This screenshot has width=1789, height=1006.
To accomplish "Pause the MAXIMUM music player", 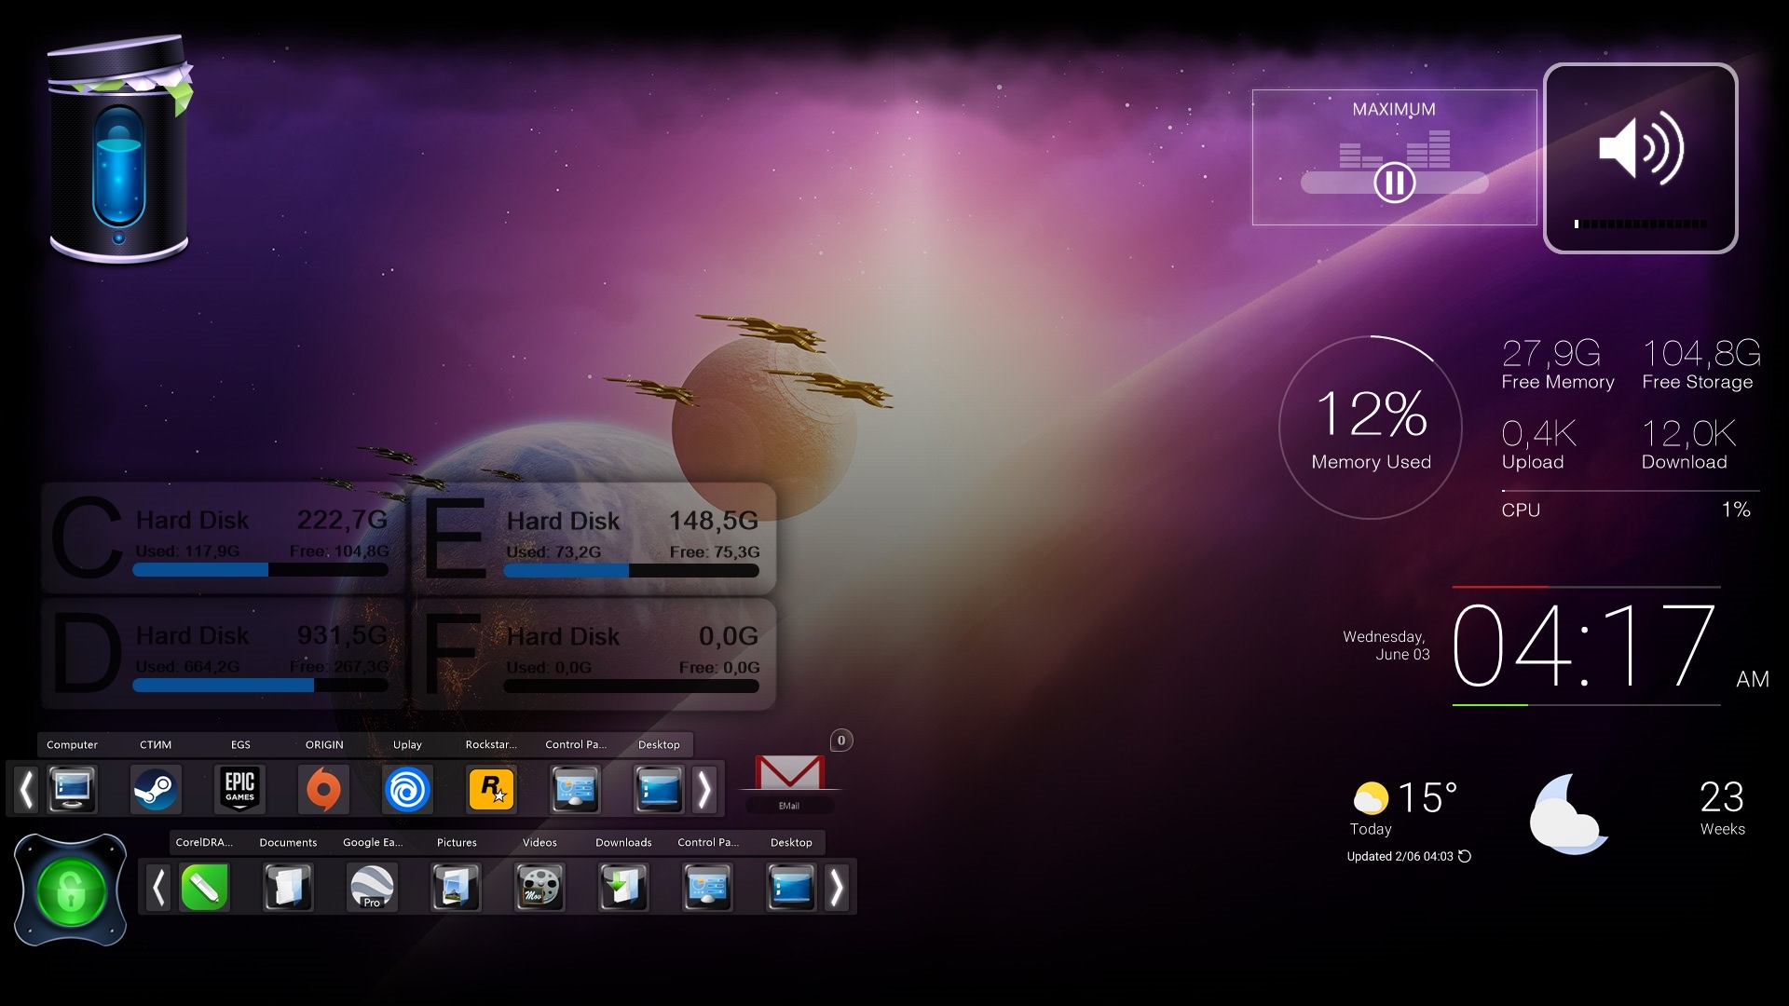I will [x=1394, y=183].
